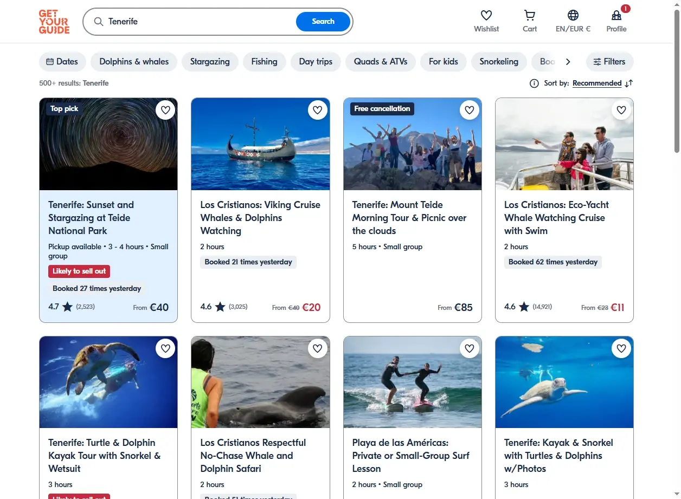
Task: Open Tenerife: Turtle & Dolphin Kayak Tour title
Action: point(105,456)
